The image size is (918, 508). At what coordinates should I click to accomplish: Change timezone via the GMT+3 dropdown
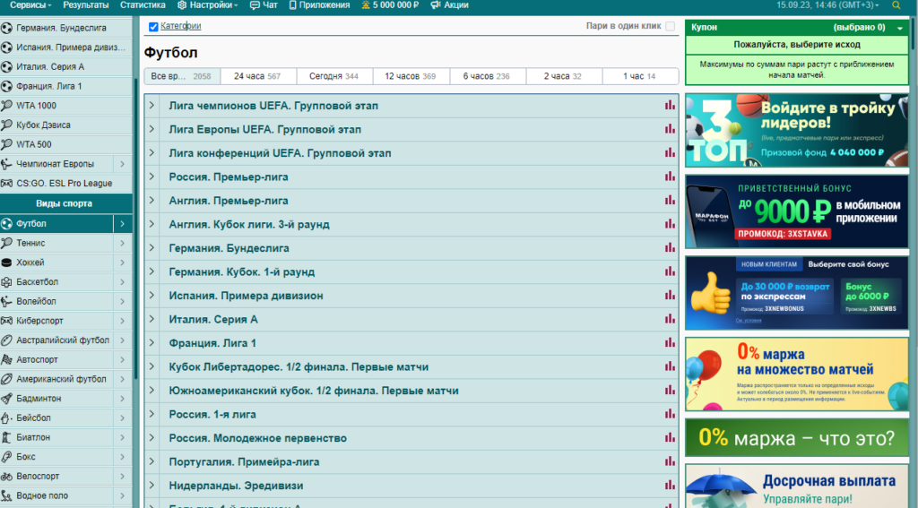(x=827, y=5)
